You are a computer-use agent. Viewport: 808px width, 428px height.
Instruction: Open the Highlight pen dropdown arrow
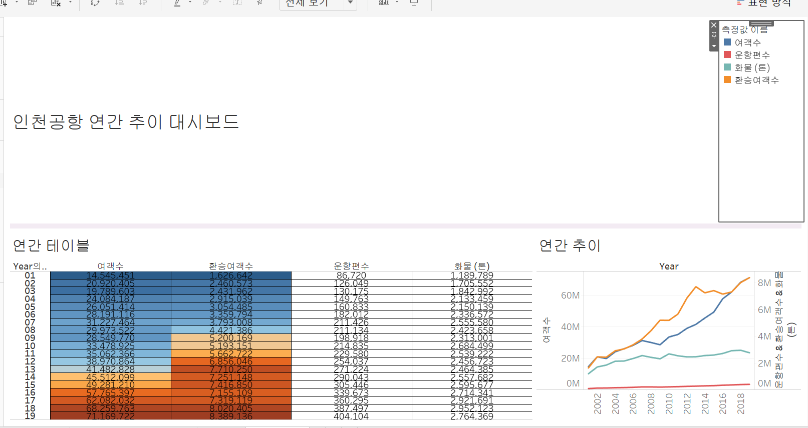pos(190,2)
